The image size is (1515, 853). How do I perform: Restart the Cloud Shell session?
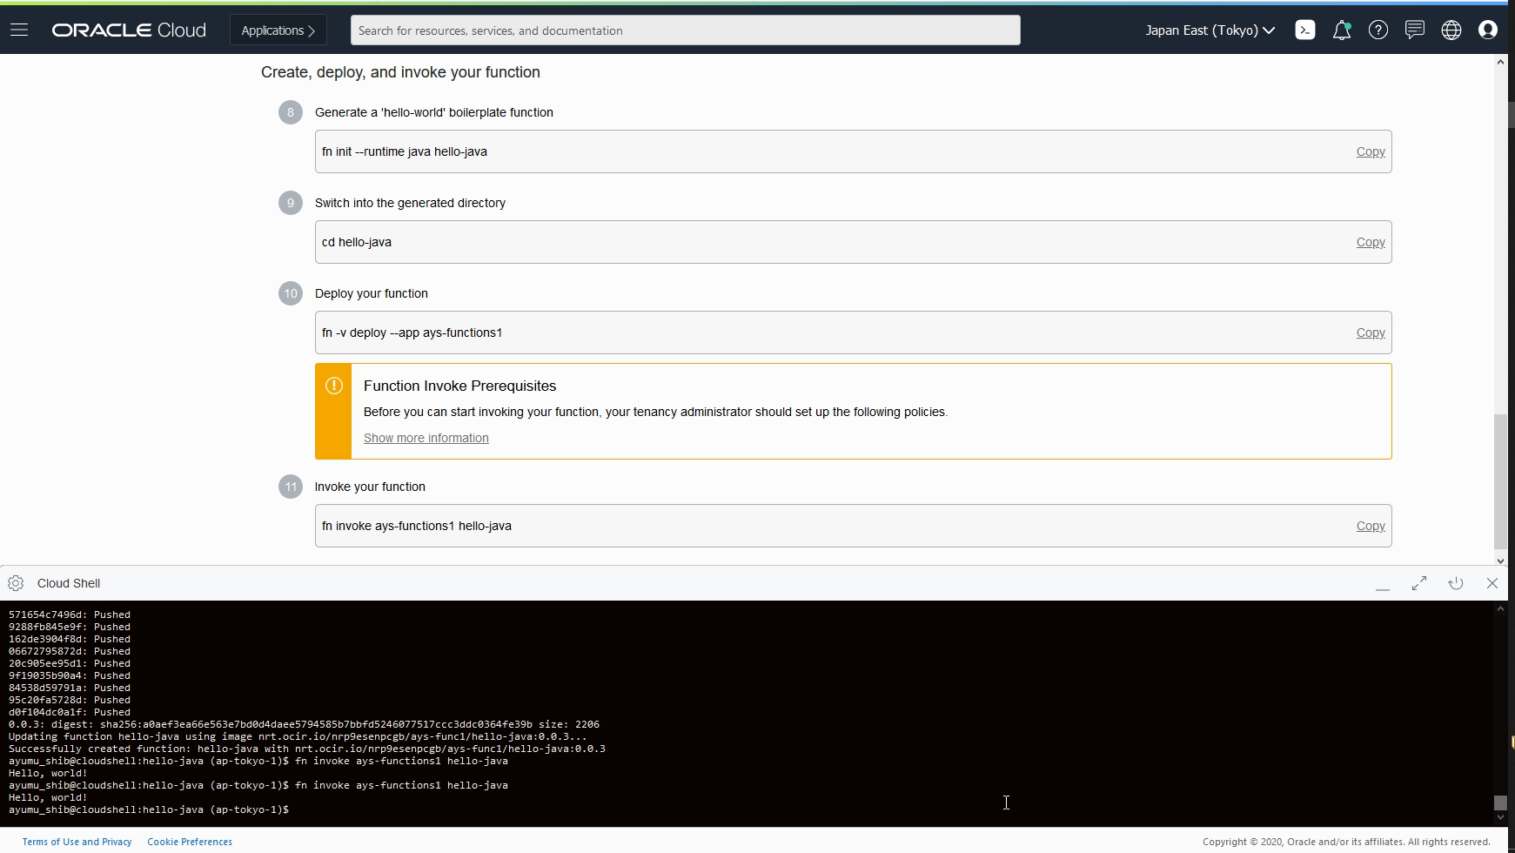[1456, 583]
